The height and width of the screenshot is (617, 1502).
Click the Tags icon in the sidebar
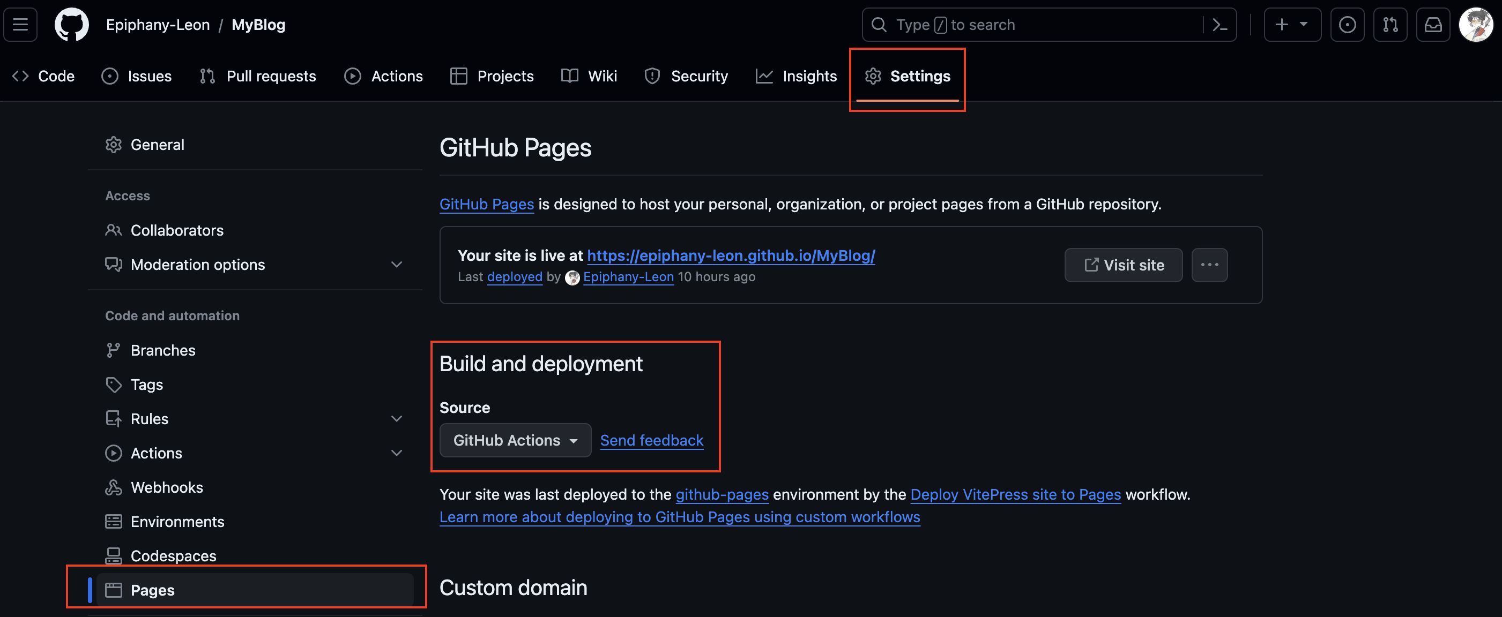click(x=113, y=385)
